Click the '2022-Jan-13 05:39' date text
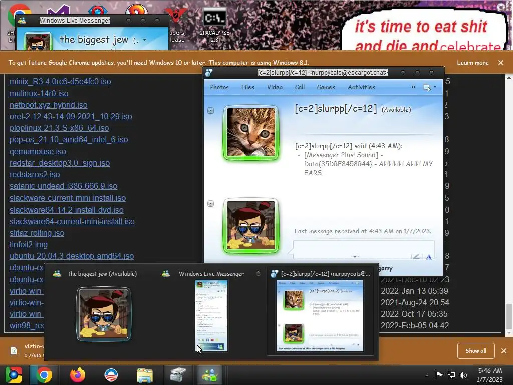 tap(414, 291)
